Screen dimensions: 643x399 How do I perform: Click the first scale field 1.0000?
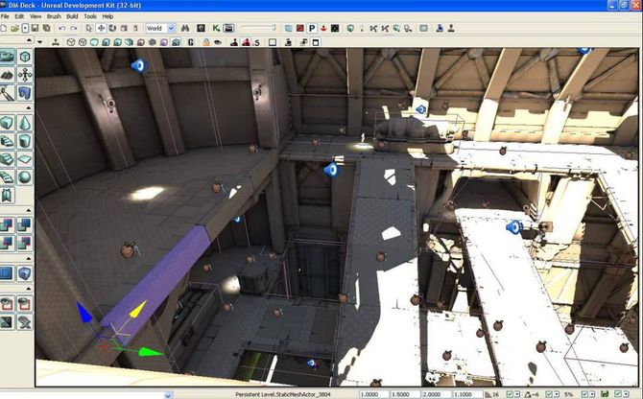coord(372,394)
